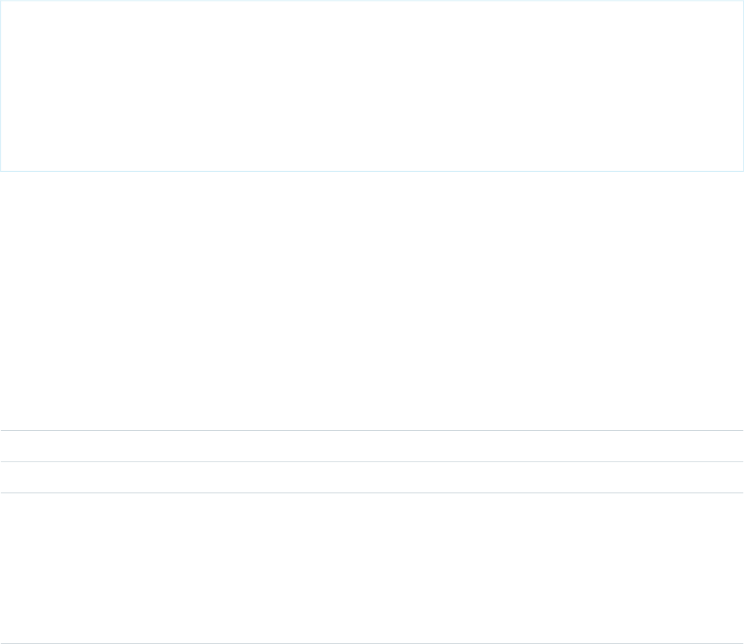Click the top-left corner of the bordered box
Viewport: 744px width, 644px height.
point(1,1)
